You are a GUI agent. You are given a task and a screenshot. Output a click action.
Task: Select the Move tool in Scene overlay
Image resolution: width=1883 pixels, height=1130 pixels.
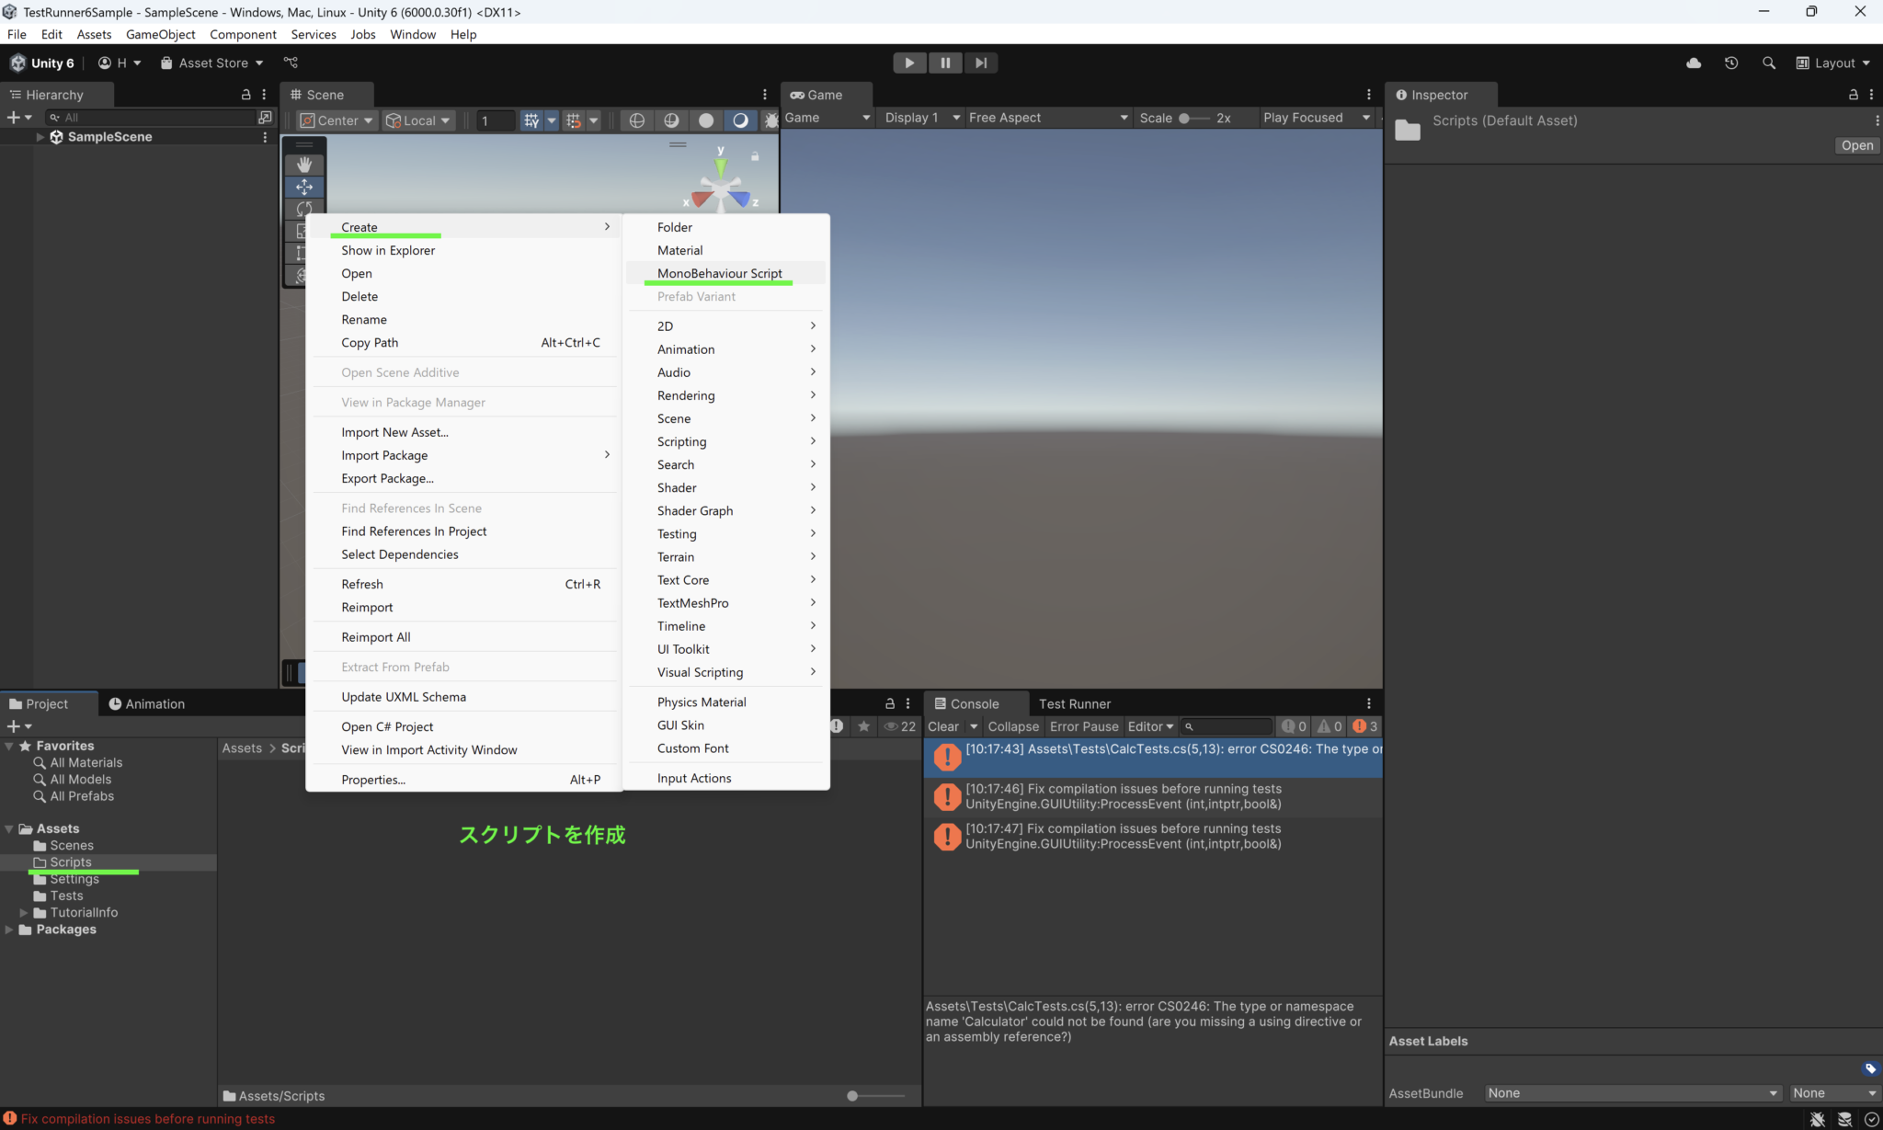tap(304, 187)
